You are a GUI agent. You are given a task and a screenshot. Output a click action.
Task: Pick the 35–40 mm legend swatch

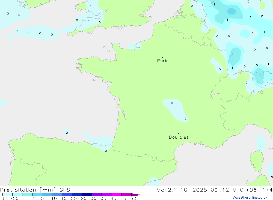[x=107, y=195]
